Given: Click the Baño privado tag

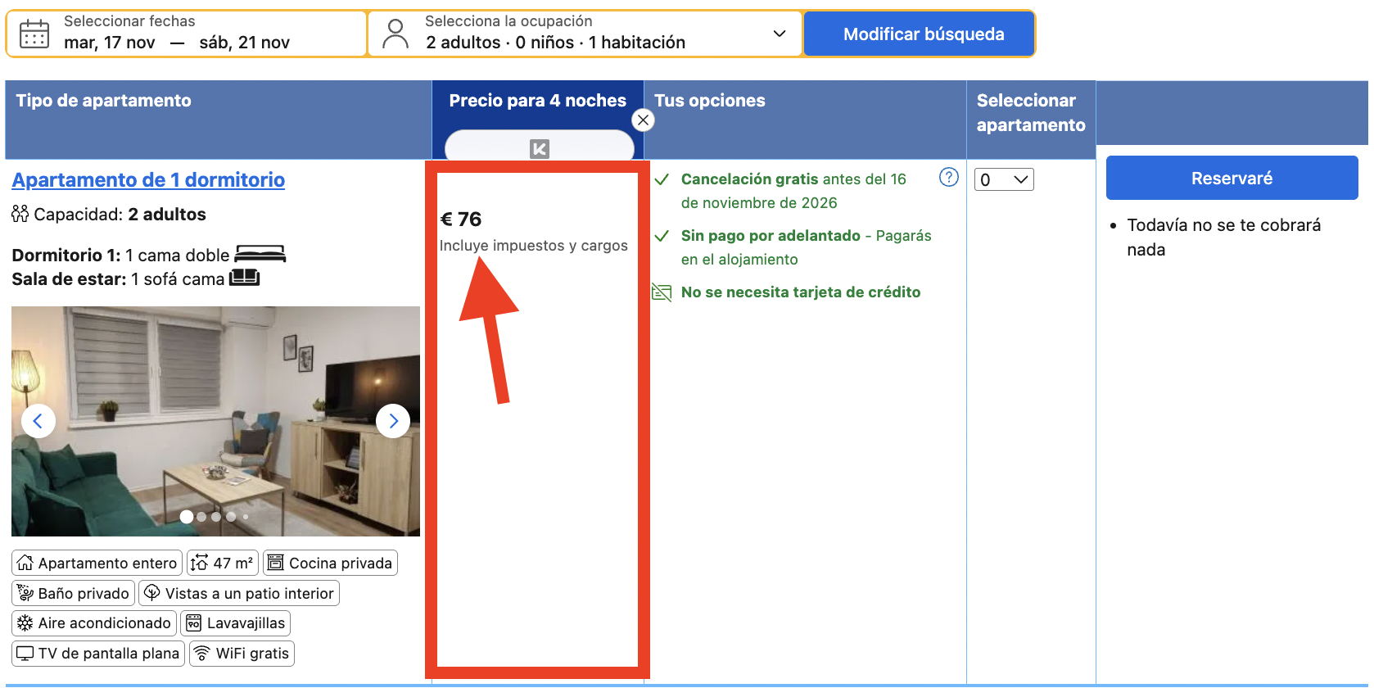Looking at the screenshot, I should (73, 593).
